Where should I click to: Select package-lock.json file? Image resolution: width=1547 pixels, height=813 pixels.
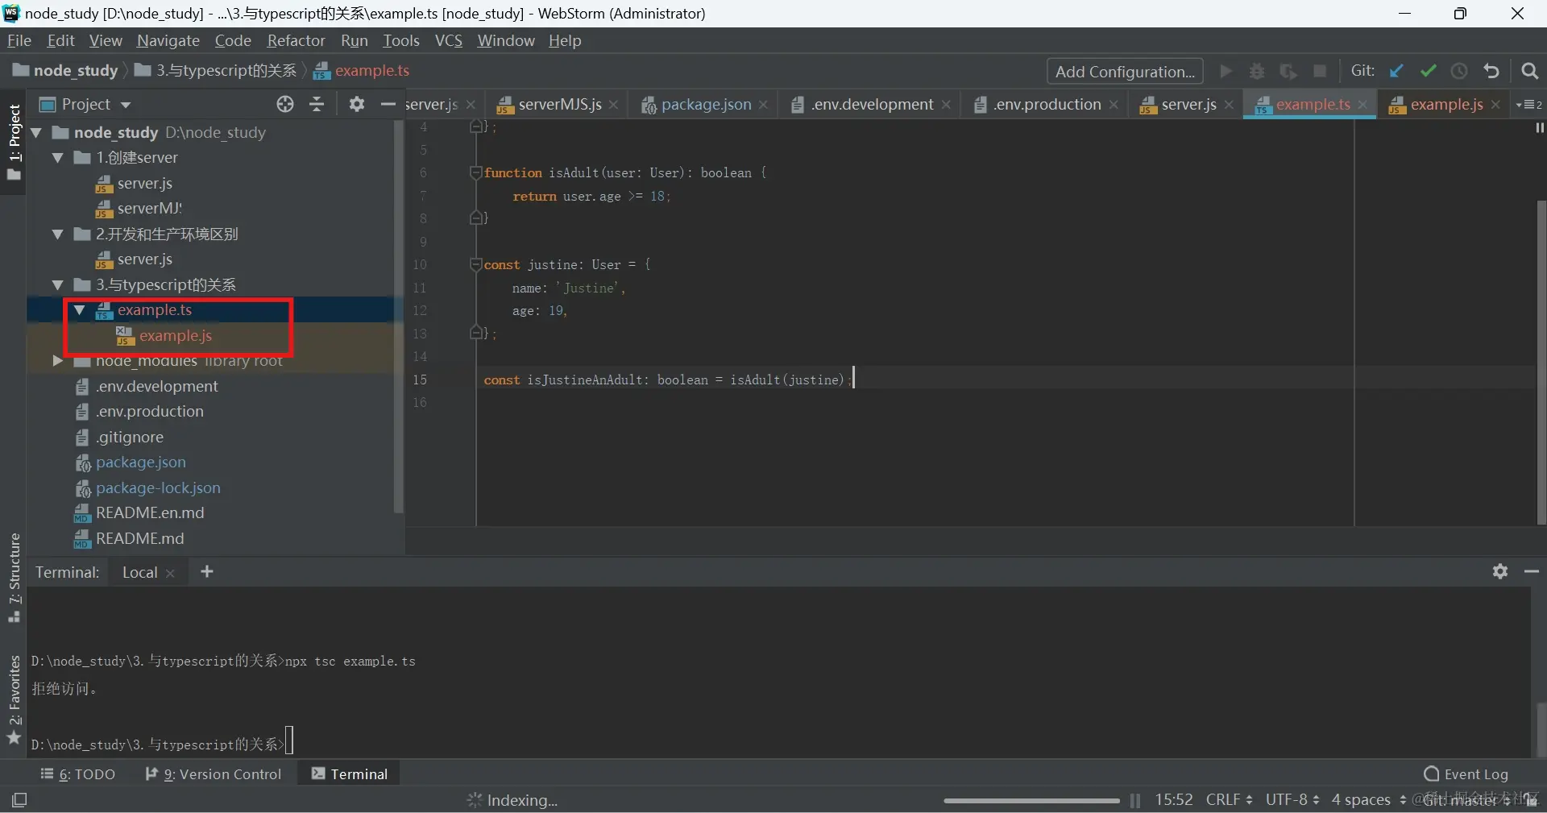(x=158, y=487)
